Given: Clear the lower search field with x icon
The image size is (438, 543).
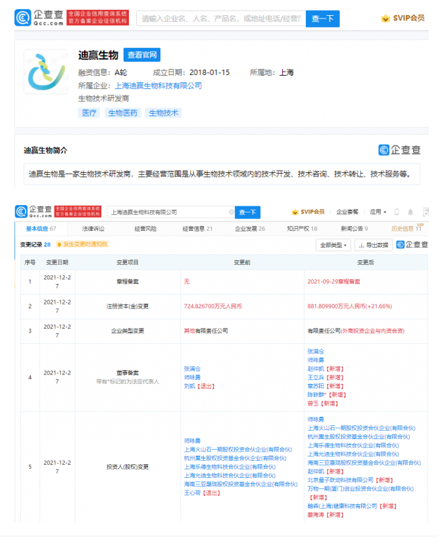Looking at the screenshot, I should pos(231,212).
